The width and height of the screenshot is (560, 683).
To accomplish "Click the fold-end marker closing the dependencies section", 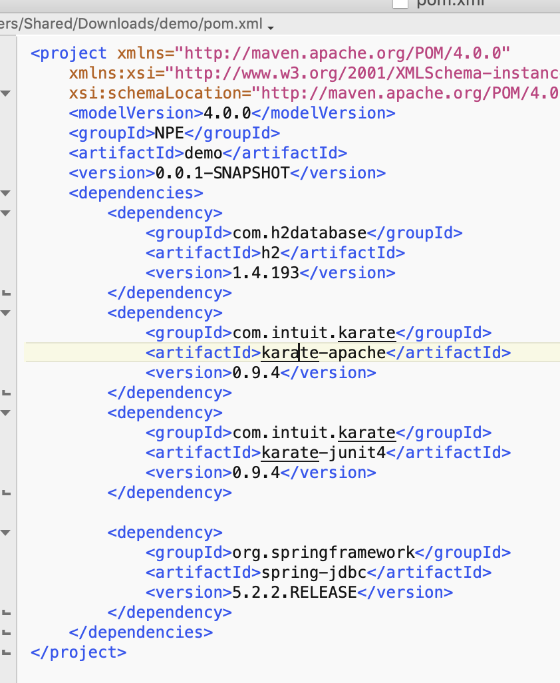I will pos(7,632).
